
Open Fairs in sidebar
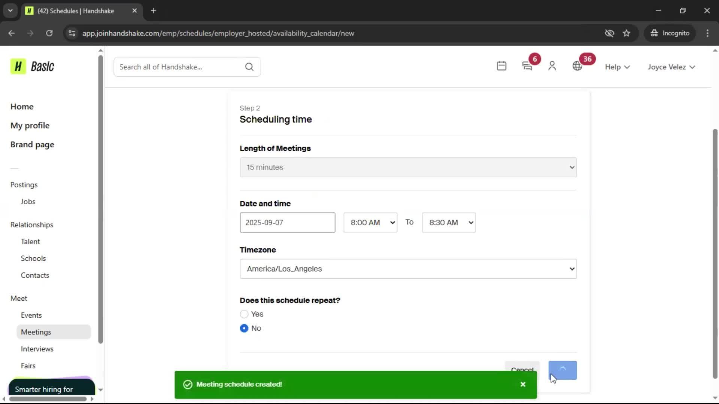point(28,366)
